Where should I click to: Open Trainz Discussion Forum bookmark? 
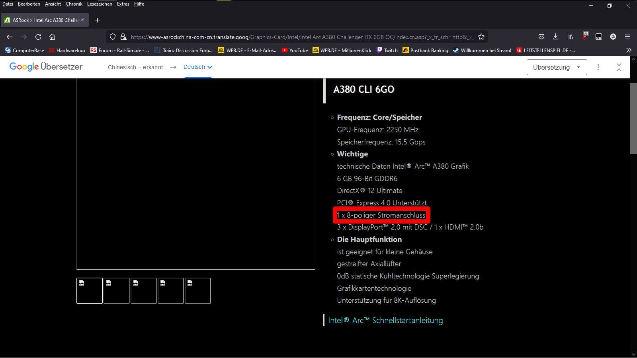(x=184, y=50)
